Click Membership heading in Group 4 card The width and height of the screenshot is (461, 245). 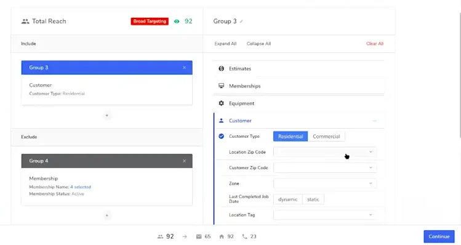pos(44,179)
